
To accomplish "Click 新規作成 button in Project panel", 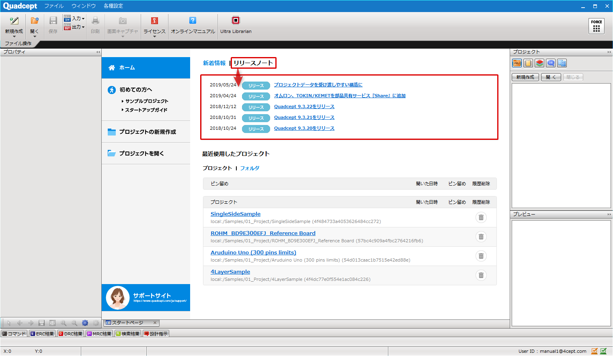I will point(525,77).
